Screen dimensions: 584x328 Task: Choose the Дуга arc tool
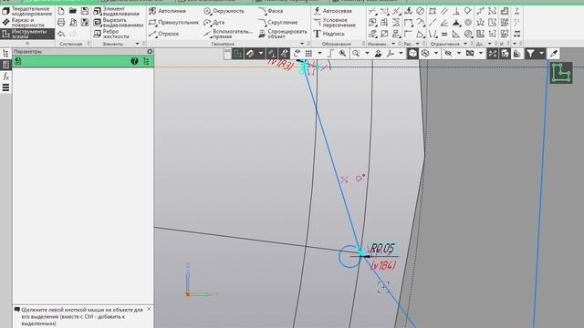click(x=214, y=22)
